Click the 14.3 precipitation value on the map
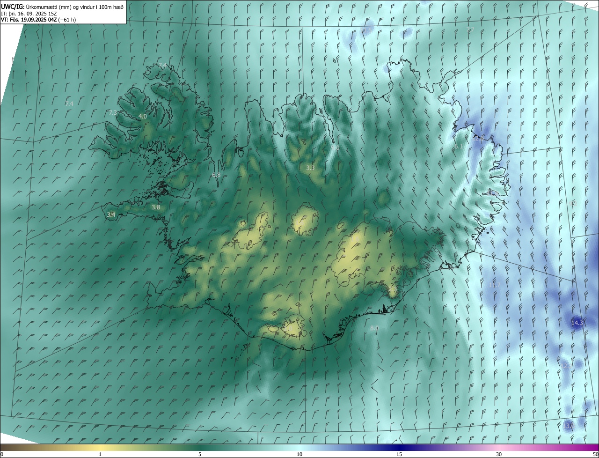The width and height of the screenshot is (599, 458). (577, 323)
